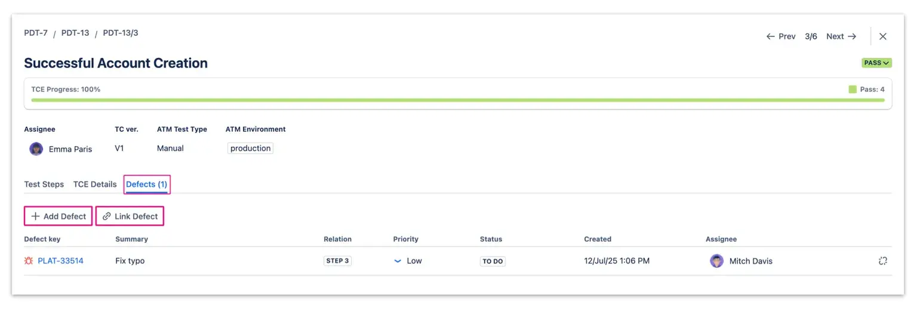
Task: Go to previous test case execution
Action: click(781, 36)
